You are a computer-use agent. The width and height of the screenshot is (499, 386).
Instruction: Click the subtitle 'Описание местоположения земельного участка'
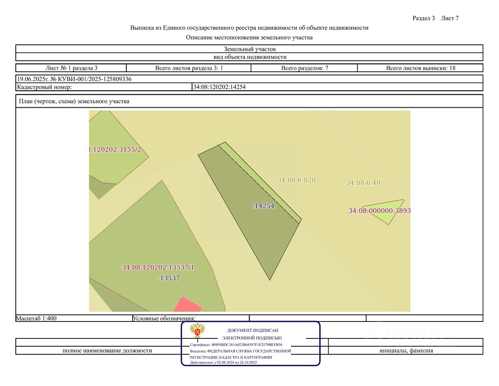coord(249,38)
